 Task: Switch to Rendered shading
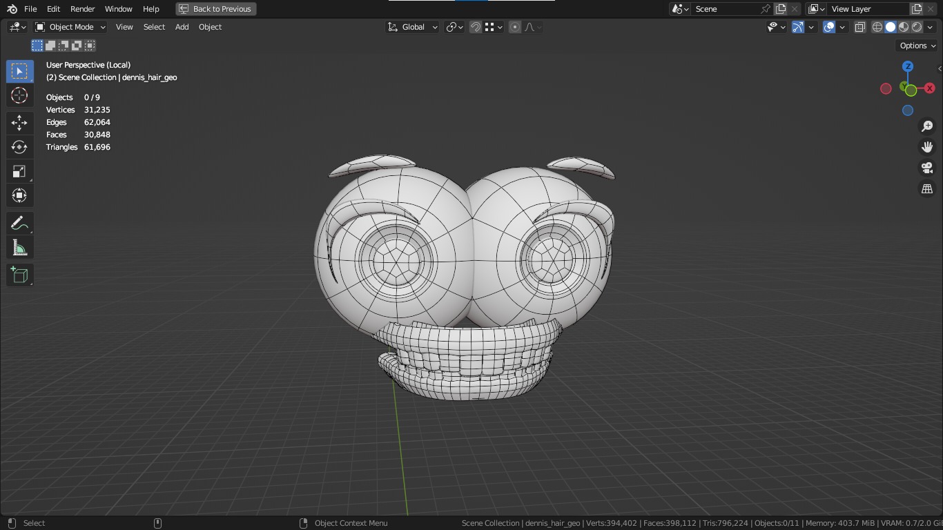tap(917, 27)
